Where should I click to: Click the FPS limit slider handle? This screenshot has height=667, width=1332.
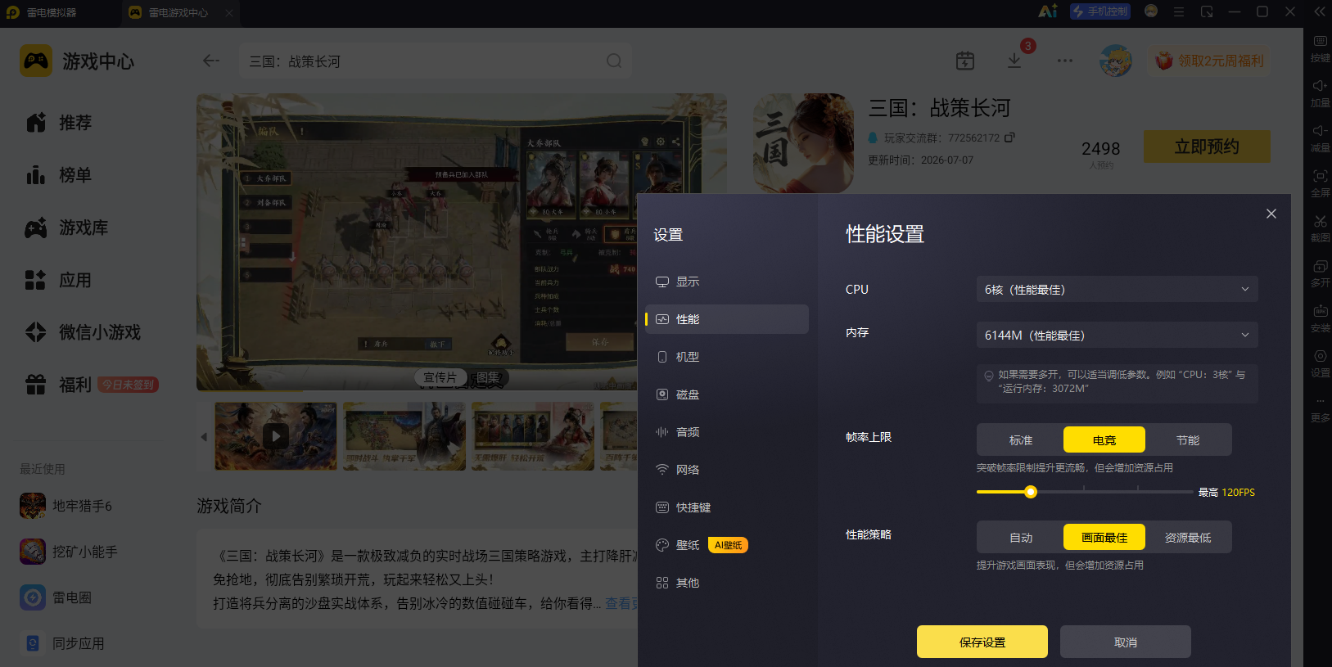pos(1031,492)
